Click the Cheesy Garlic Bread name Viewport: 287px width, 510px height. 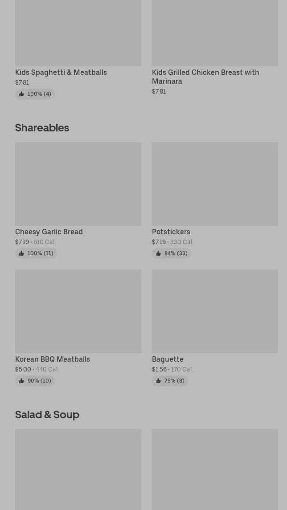pyautogui.click(x=49, y=232)
